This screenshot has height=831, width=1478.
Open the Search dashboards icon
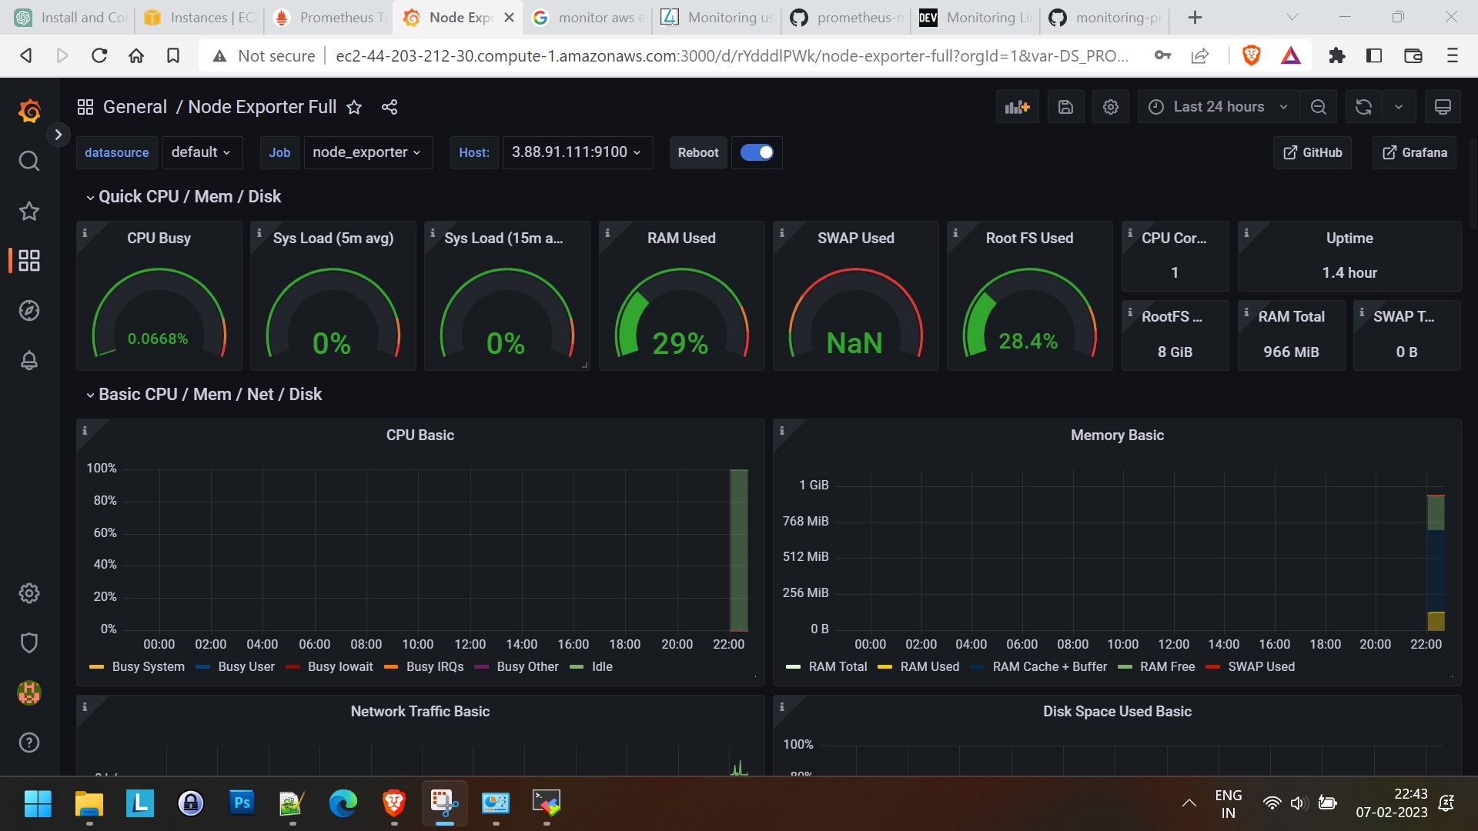[29, 161]
